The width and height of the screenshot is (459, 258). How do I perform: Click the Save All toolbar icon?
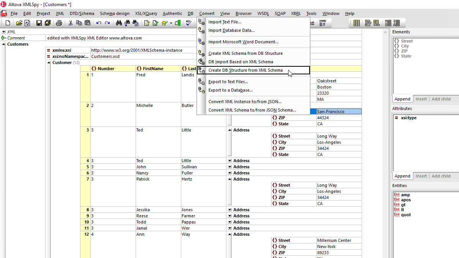48,23
